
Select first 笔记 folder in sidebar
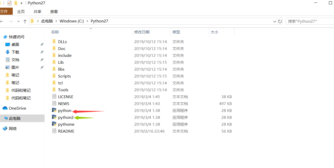[x=15, y=75]
